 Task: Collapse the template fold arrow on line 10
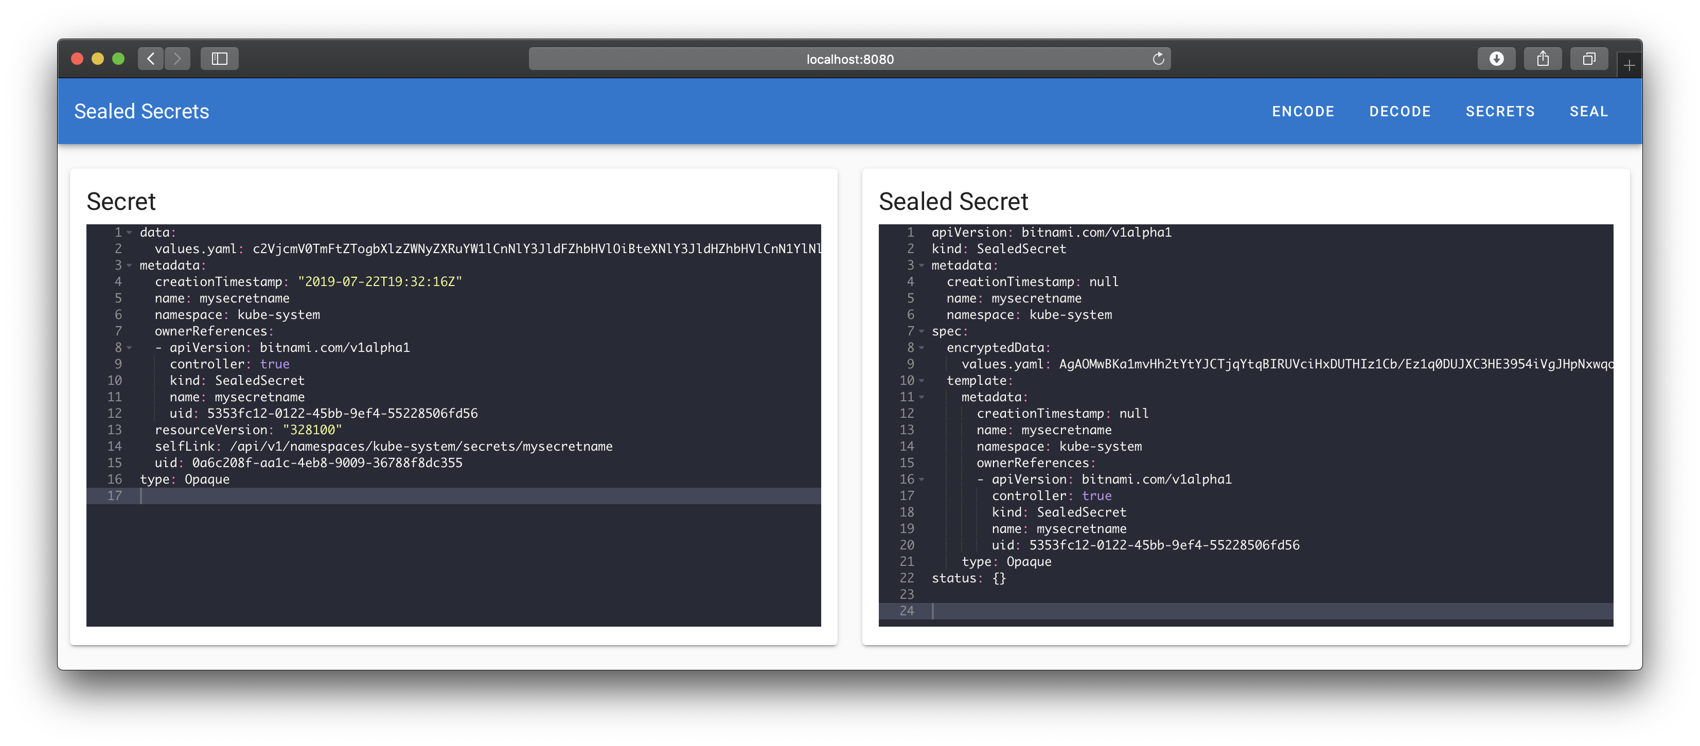(922, 381)
